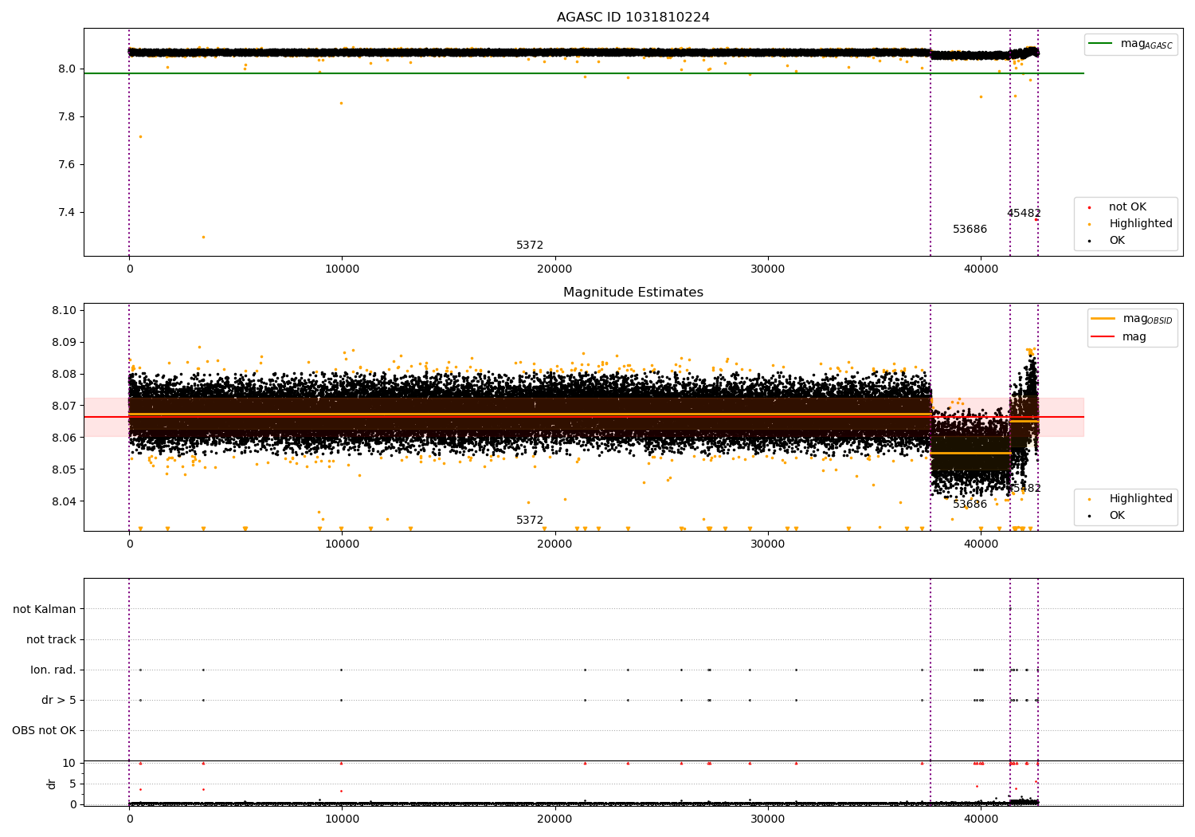This screenshot has width=1195, height=837.
Task: Click the 'not Kalman' axis label
Action: (x=45, y=610)
